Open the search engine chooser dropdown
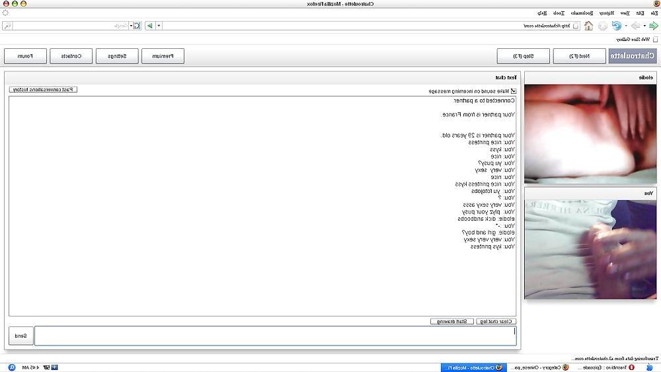 click(131, 26)
